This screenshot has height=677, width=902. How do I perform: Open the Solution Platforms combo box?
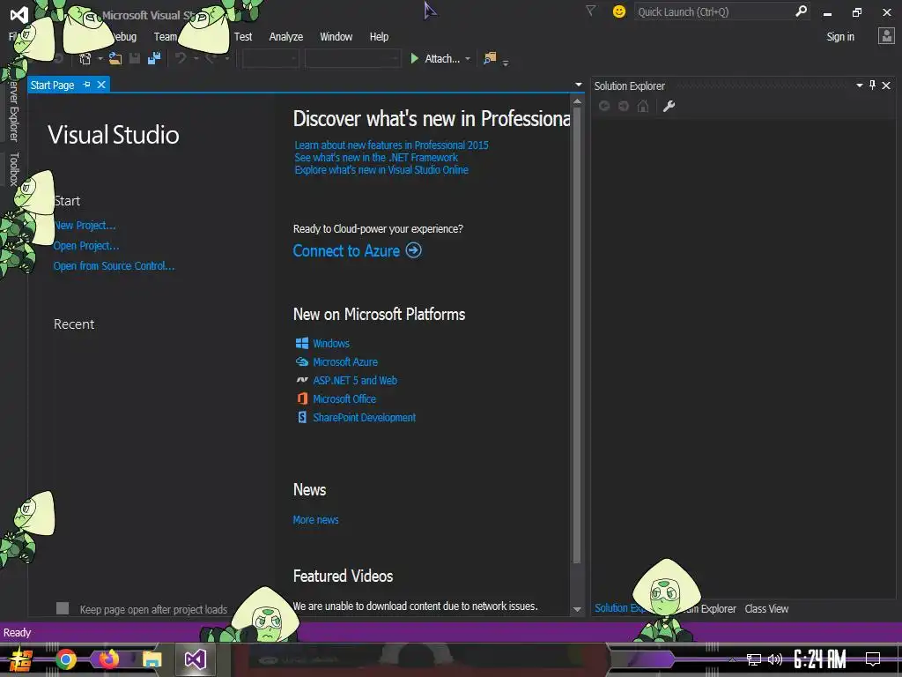tap(352, 59)
